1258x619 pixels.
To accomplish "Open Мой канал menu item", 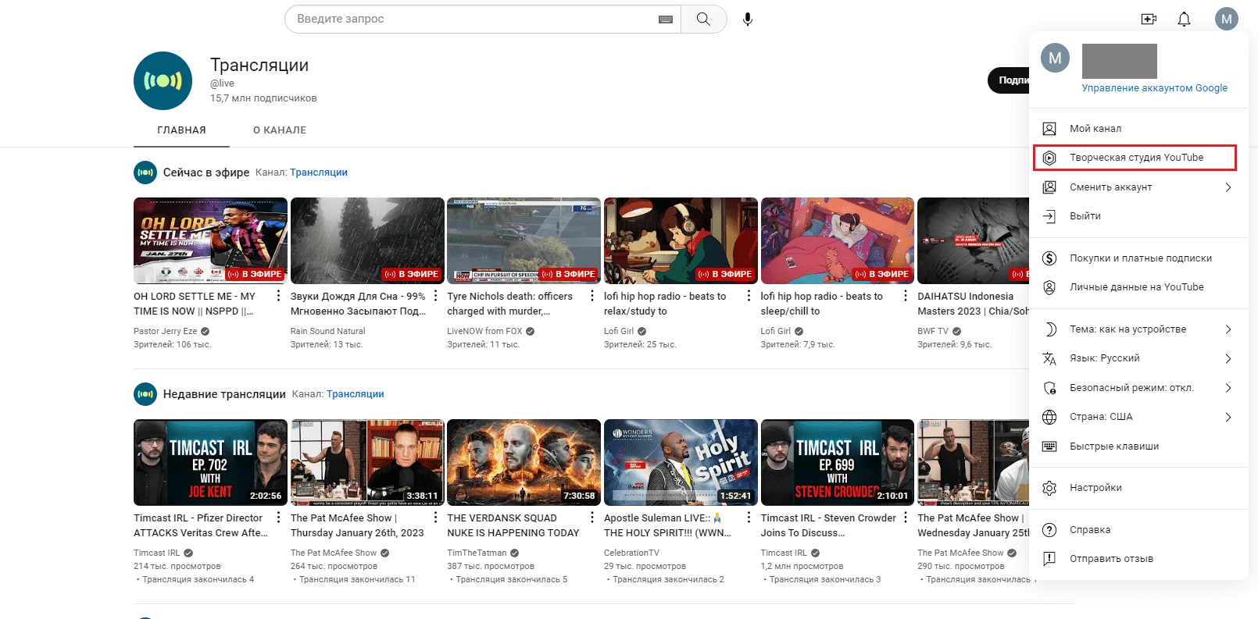I will 1138,129.
